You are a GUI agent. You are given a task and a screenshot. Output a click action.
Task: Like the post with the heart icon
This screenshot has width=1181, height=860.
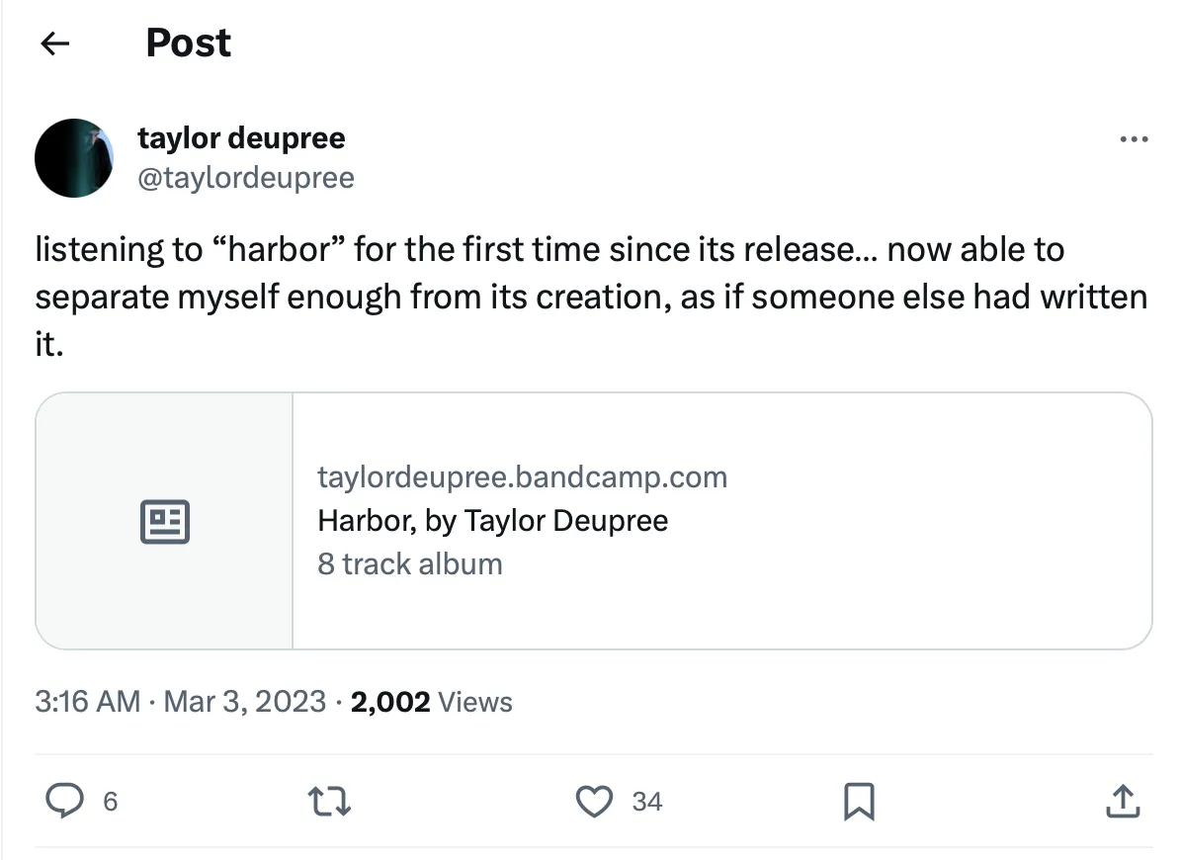594,802
